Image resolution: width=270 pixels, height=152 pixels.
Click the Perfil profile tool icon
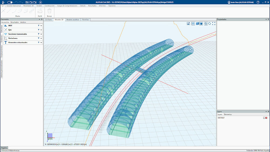[x=40, y=11]
